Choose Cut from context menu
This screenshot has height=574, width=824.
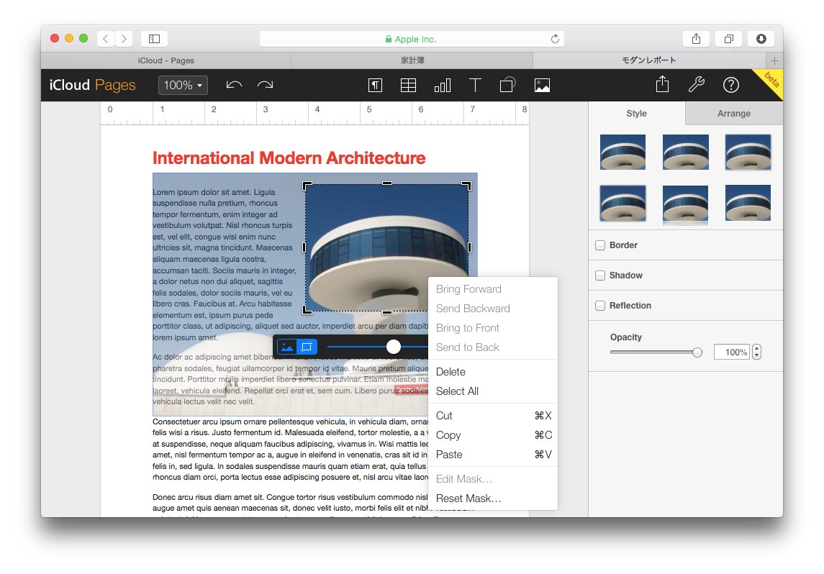coord(493,416)
